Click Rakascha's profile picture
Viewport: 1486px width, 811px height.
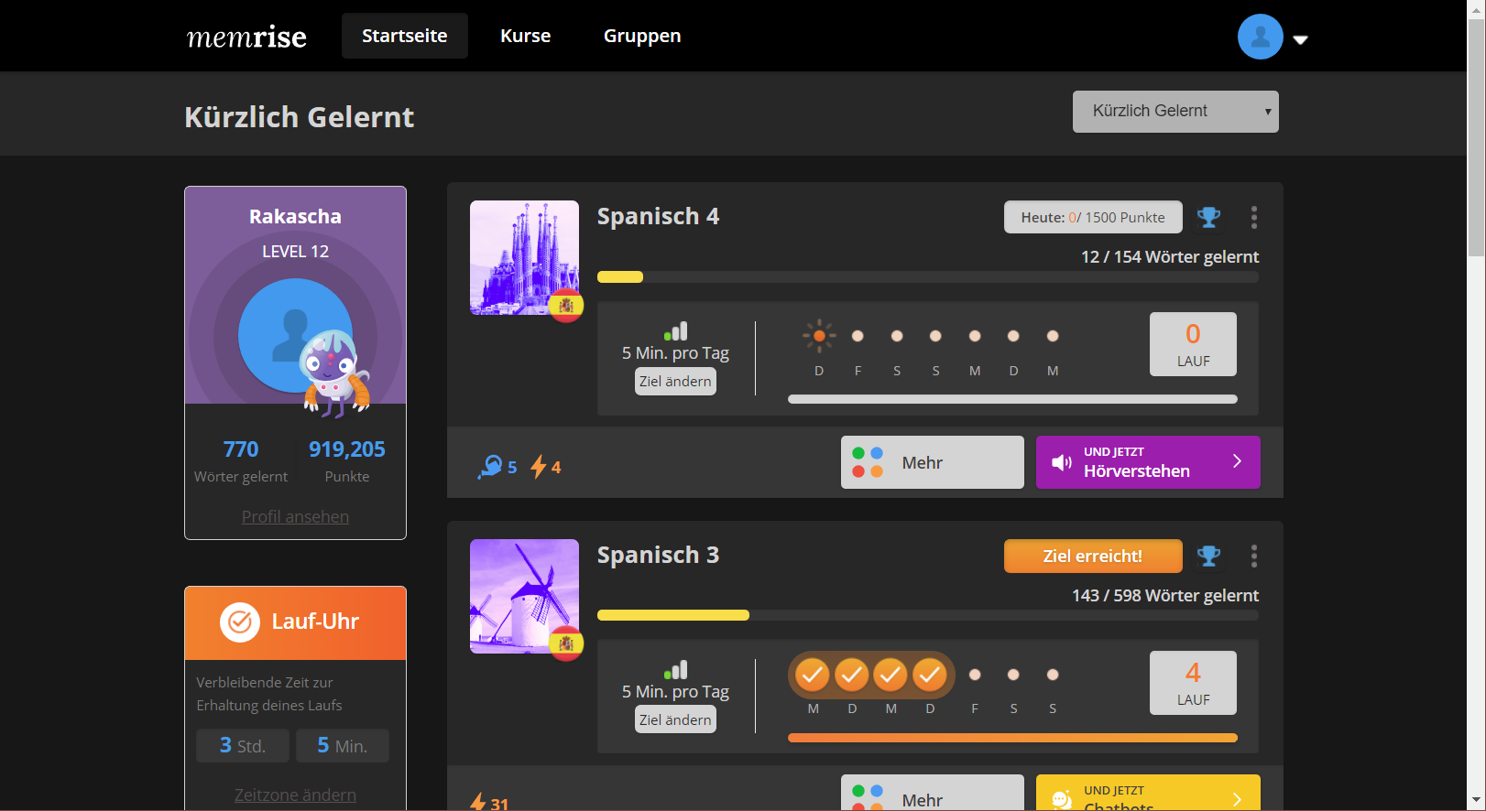click(295, 335)
